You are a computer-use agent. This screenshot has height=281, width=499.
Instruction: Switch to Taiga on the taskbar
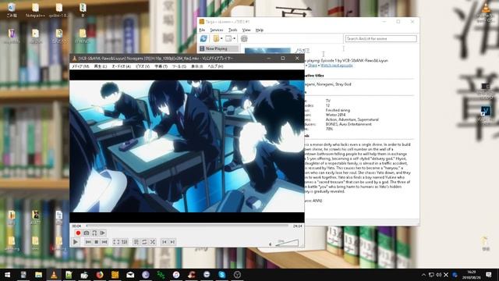tap(115, 275)
